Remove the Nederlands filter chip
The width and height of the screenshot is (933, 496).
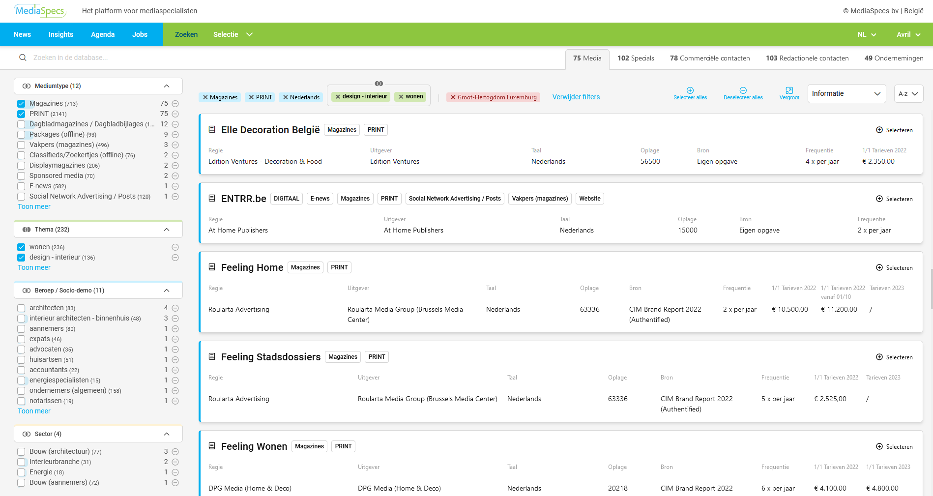tap(286, 97)
